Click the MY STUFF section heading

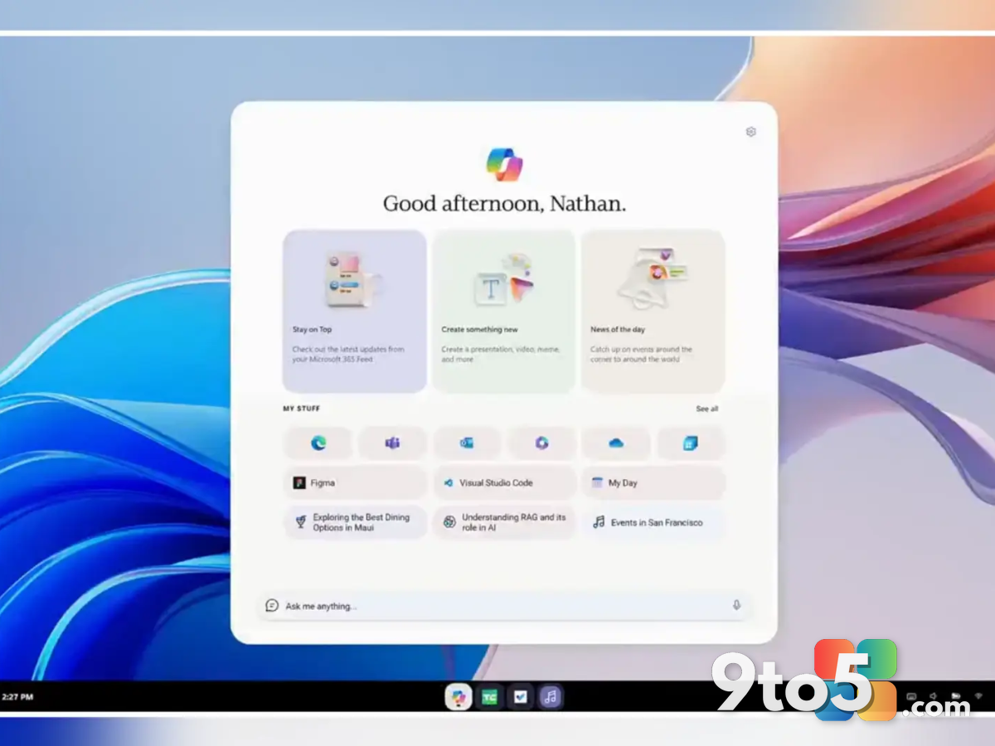[x=301, y=409]
